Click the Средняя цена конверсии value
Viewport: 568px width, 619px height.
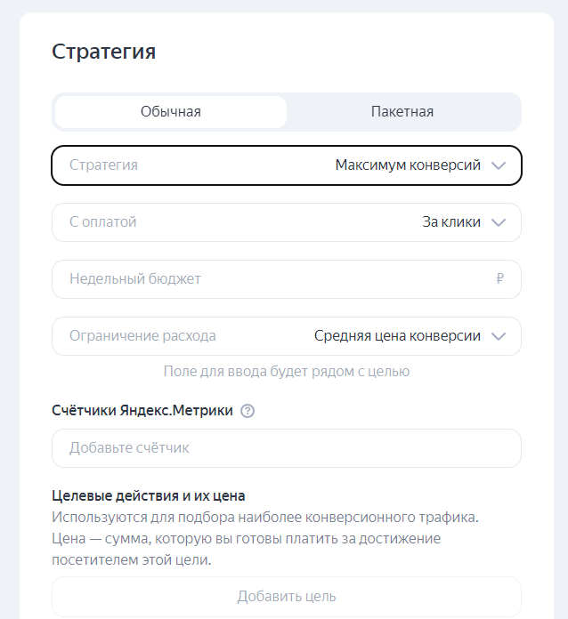point(397,336)
